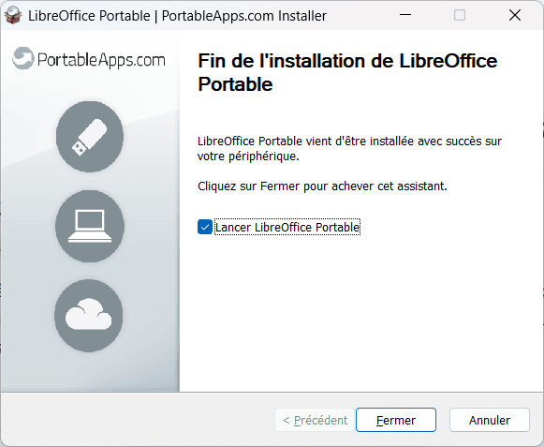Click the greyed-out Précédent button
This screenshot has height=447, width=544.
[x=315, y=420]
